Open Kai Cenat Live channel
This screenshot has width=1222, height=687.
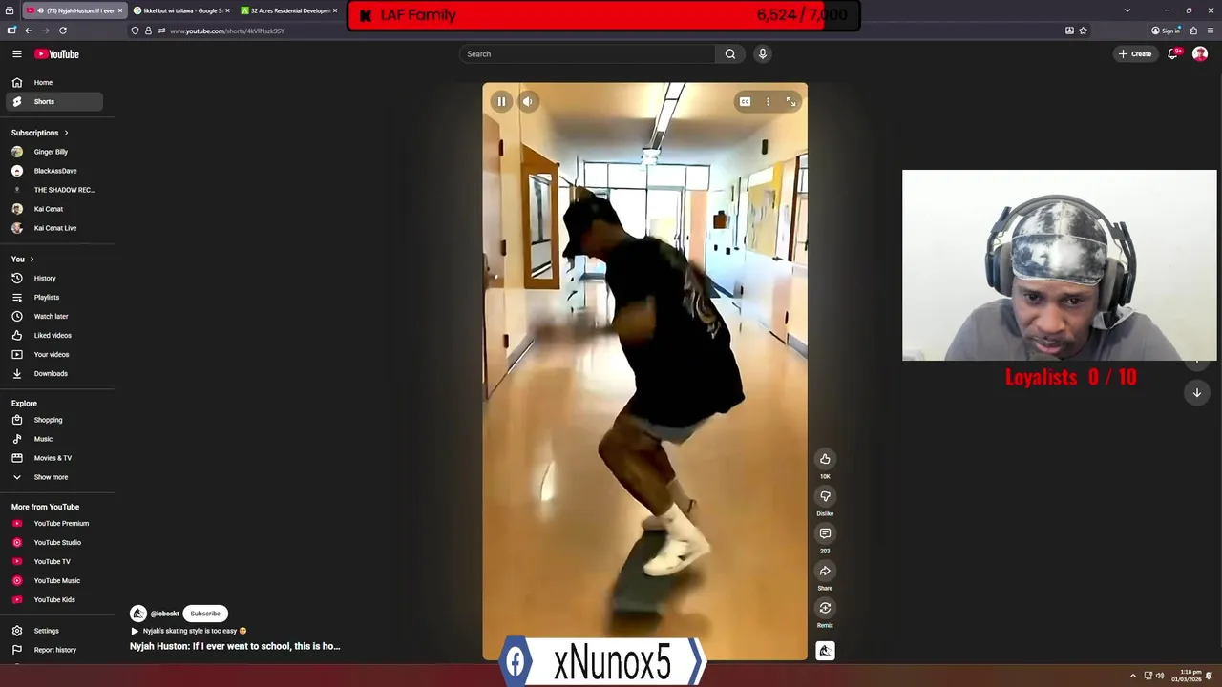[x=54, y=228]
